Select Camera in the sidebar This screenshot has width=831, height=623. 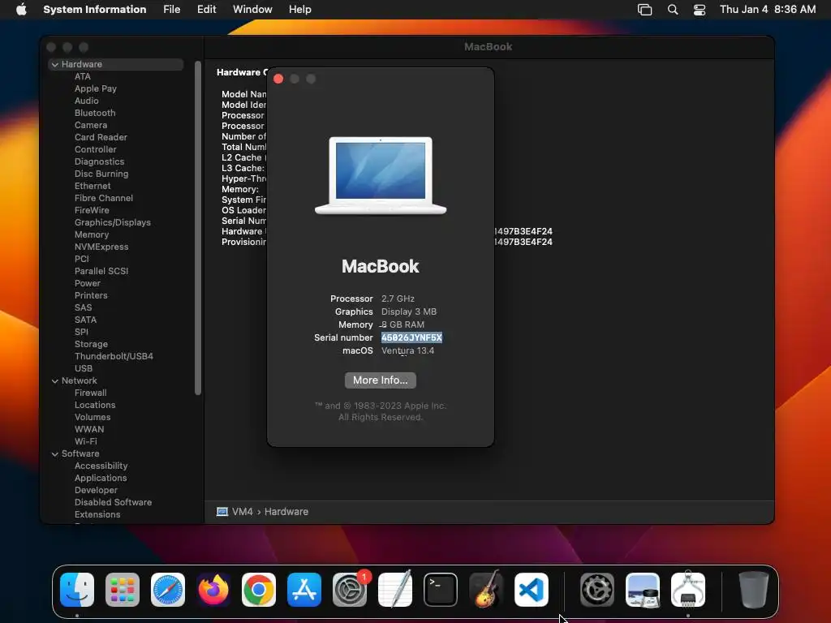(x=91, y=125)
